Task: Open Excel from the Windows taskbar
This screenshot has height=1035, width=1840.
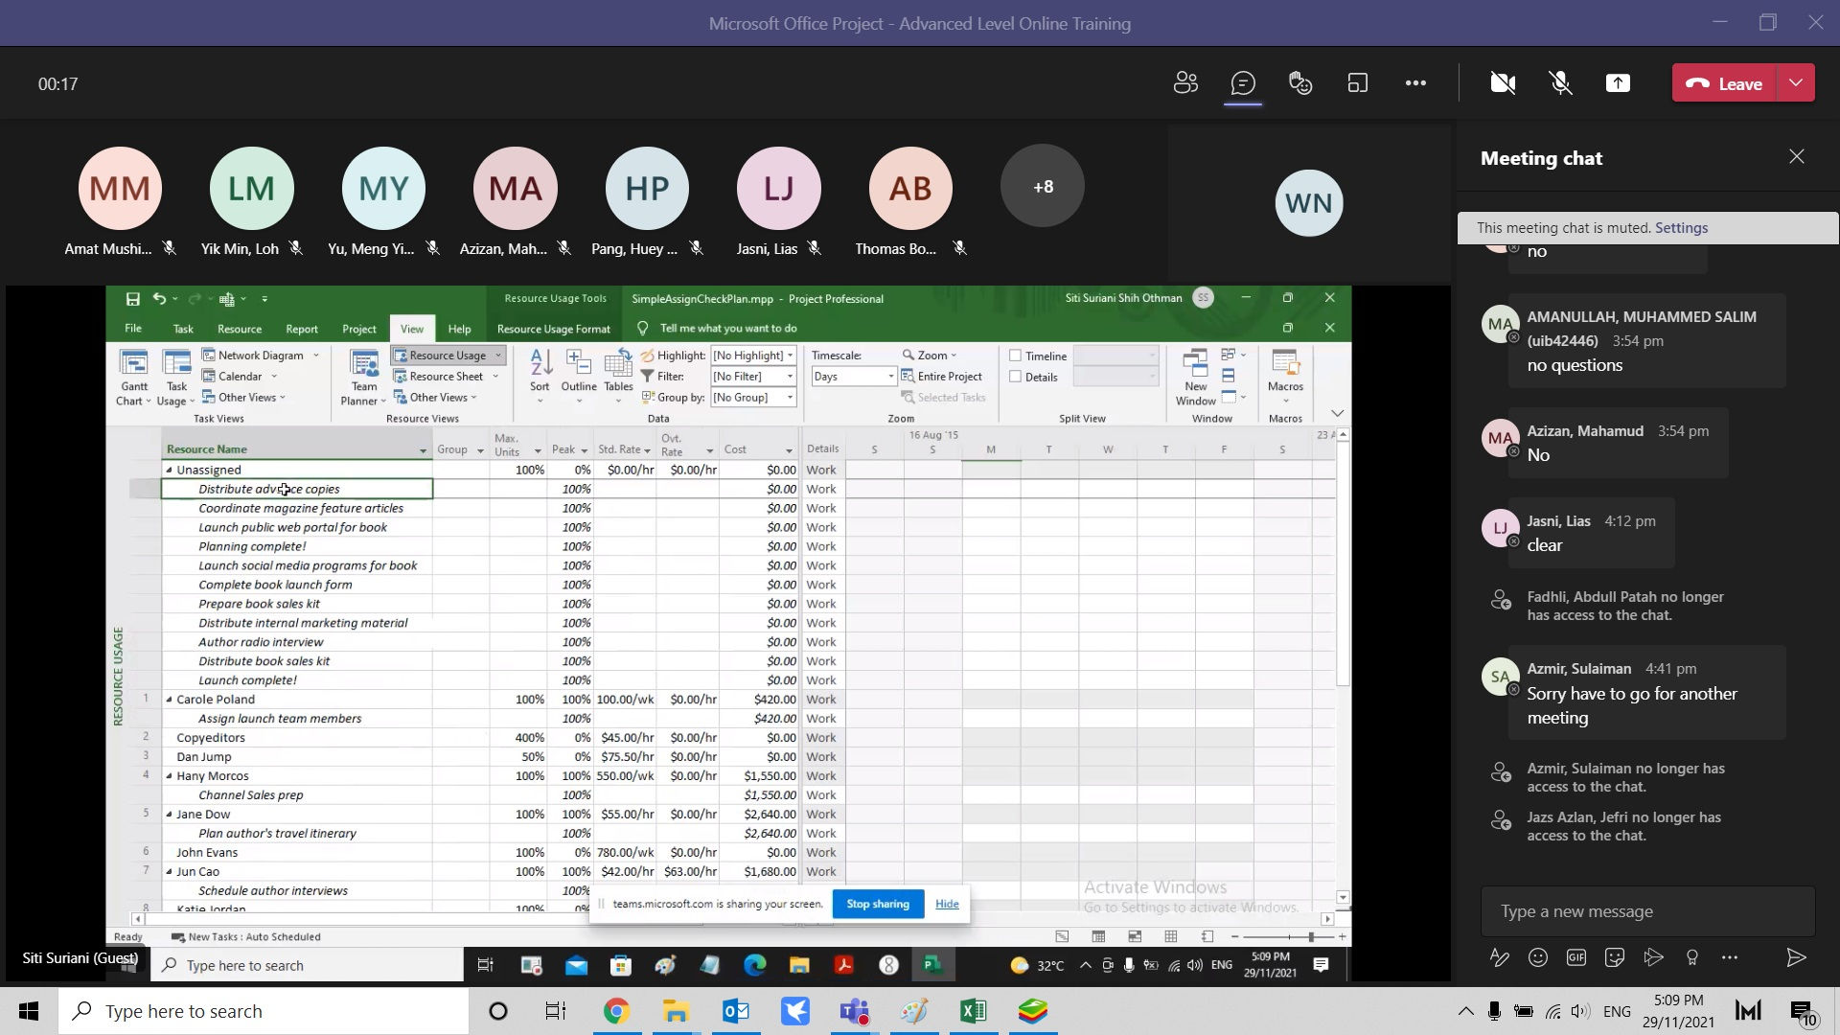Action: point(973,1011)
